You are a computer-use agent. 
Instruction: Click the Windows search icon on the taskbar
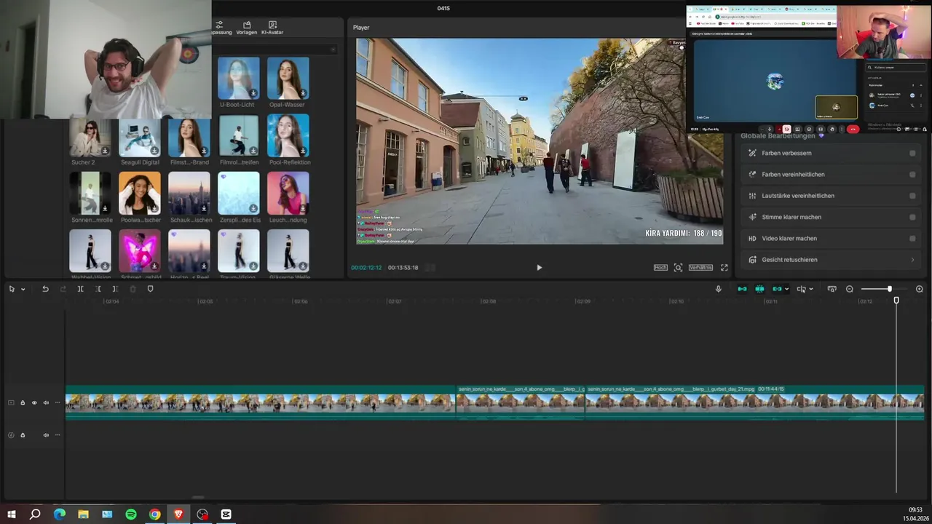point(35,515)
